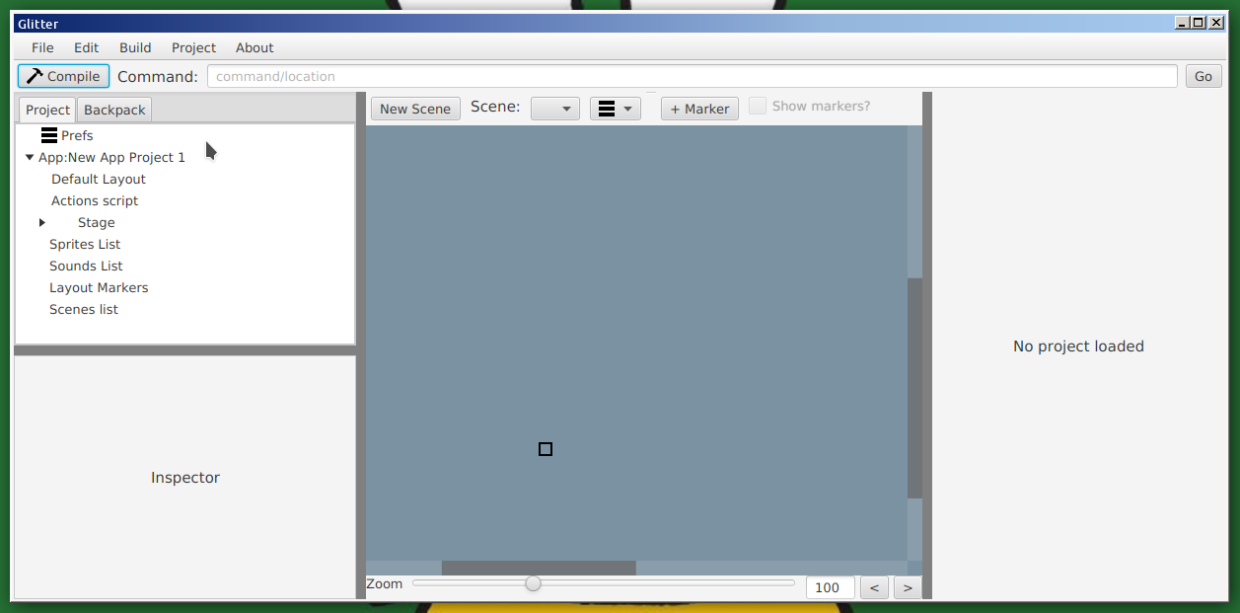Select Scenes list in project tree
This screenshot has height=613, width=1240.
pos(84,309)
